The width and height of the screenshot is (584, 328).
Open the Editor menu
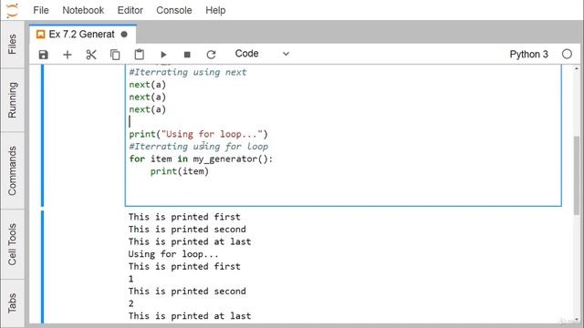[x=130, y=10]
